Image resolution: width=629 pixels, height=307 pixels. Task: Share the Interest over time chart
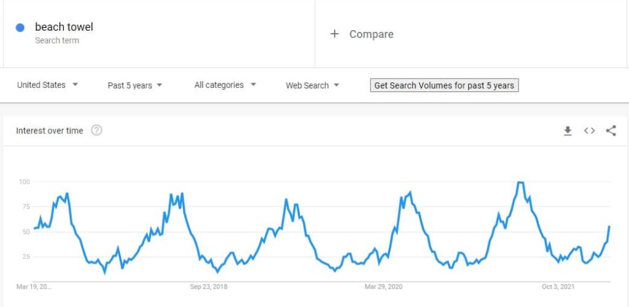click(x=611, y=131)
